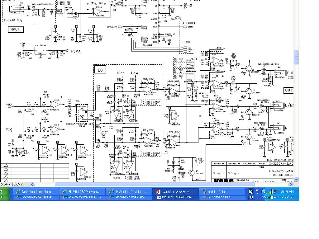Viewport: 319px width, 239px height.
Task: Open the wireless signal strength tray icon
Action: click(x=270, y=192)
